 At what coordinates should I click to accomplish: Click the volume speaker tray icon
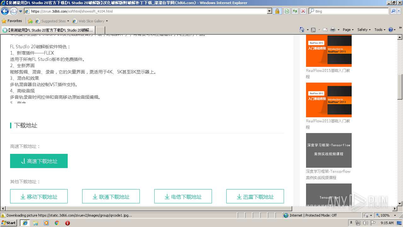[x=365, y=223]
